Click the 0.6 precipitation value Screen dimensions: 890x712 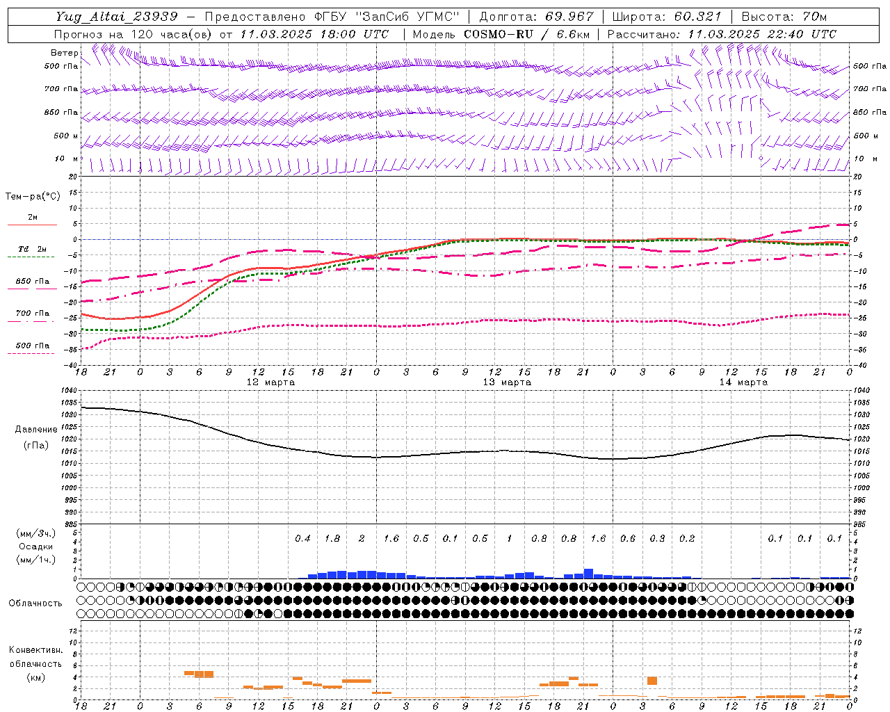(x=628, y=539)
